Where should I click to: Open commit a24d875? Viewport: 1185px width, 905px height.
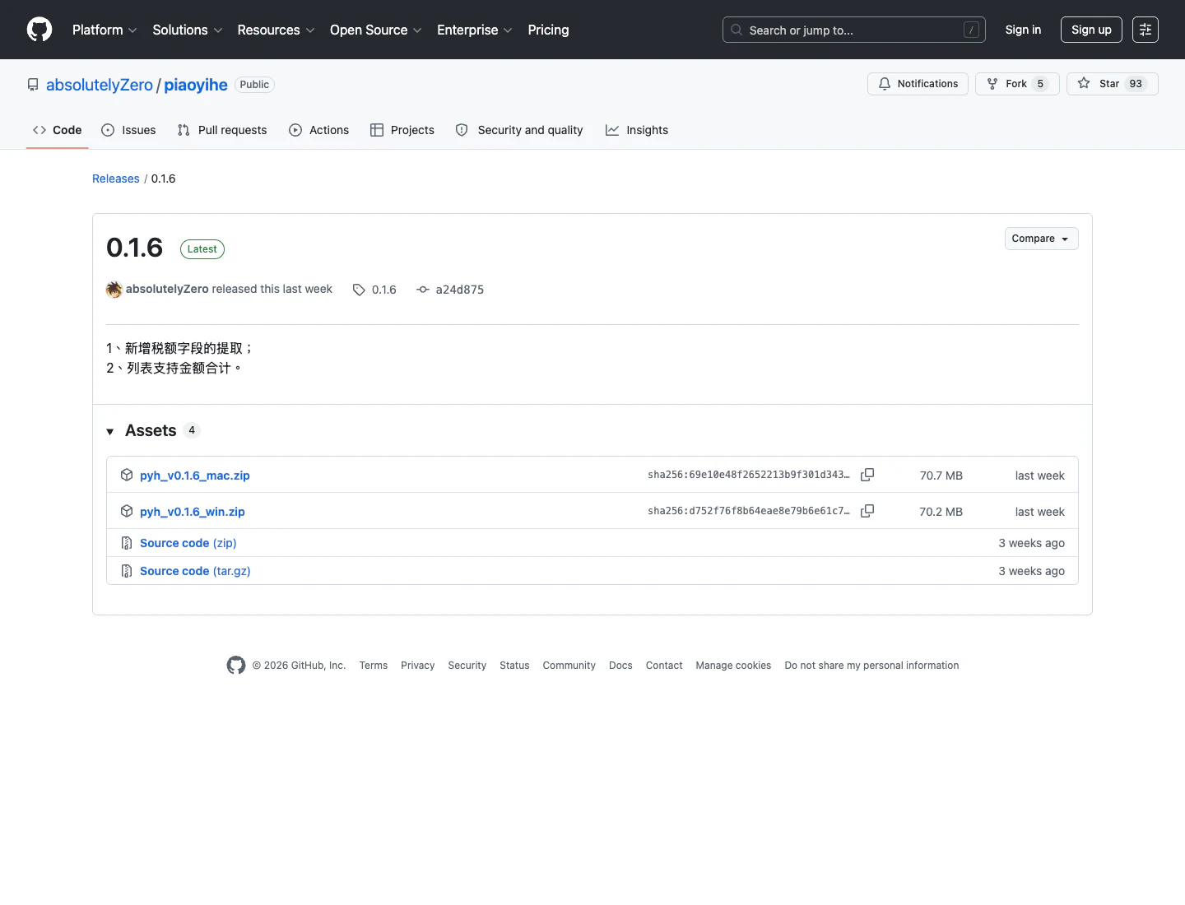[460, 290]
